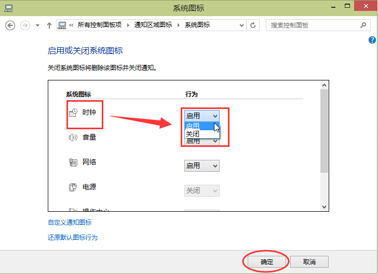Navigate back with the back arrow
This screenshot has width=378, height=274.
10,25
